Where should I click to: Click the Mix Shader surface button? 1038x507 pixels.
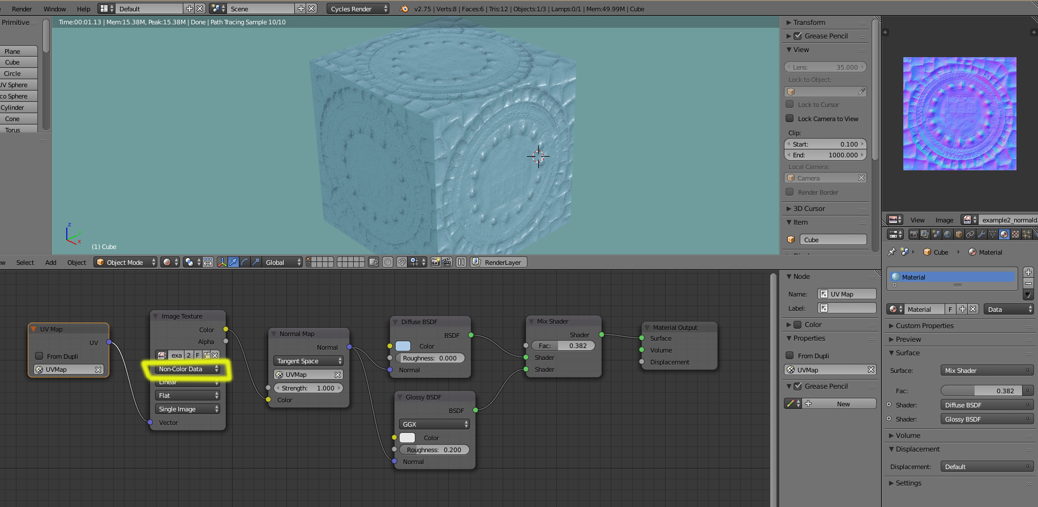[x=987, y=371]
